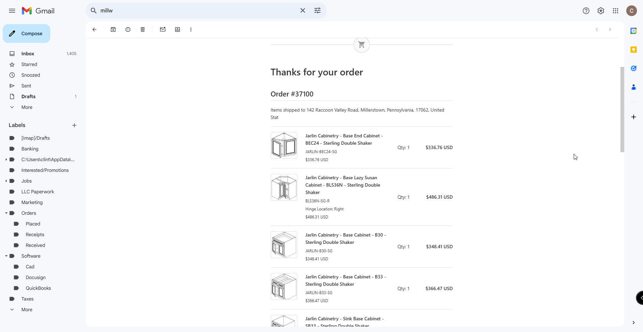Go to older message arrow
This screenshot has width=643, height=332.
point(610,29)
